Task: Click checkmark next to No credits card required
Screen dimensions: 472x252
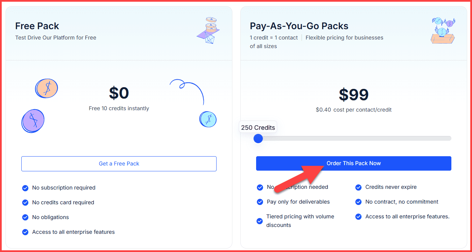Action: [x=25, y=203]
